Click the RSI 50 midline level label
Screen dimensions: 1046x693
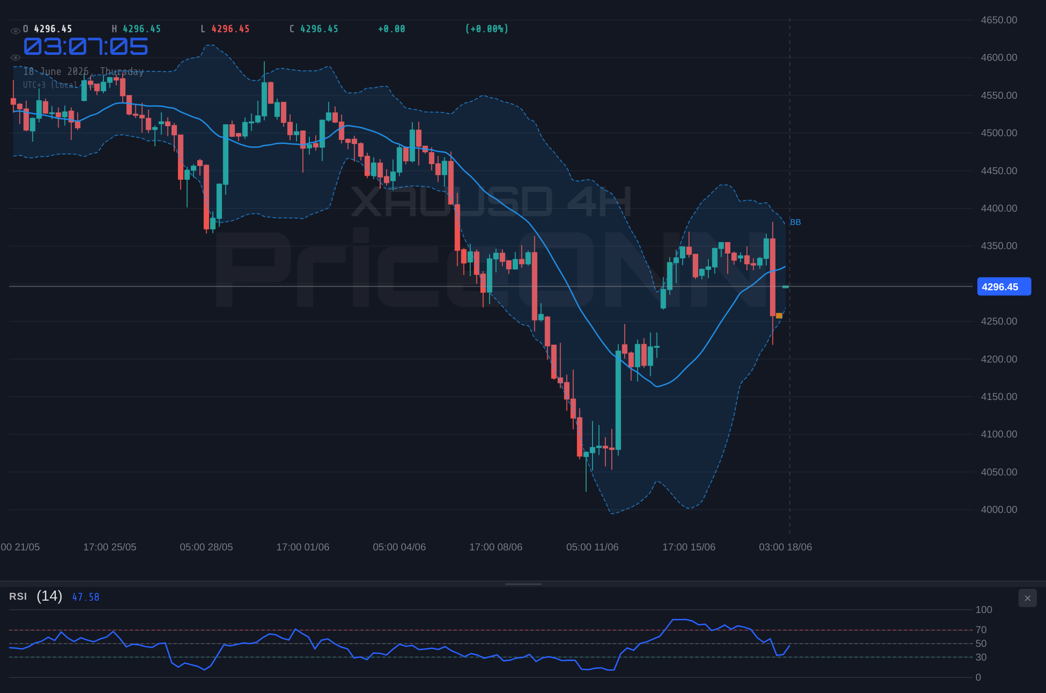pyautogui.click(x=981, y=644)
